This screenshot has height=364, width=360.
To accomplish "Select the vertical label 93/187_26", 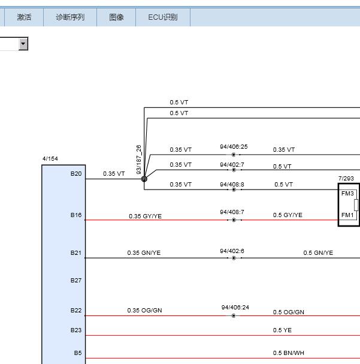I will tap(138, 160).
